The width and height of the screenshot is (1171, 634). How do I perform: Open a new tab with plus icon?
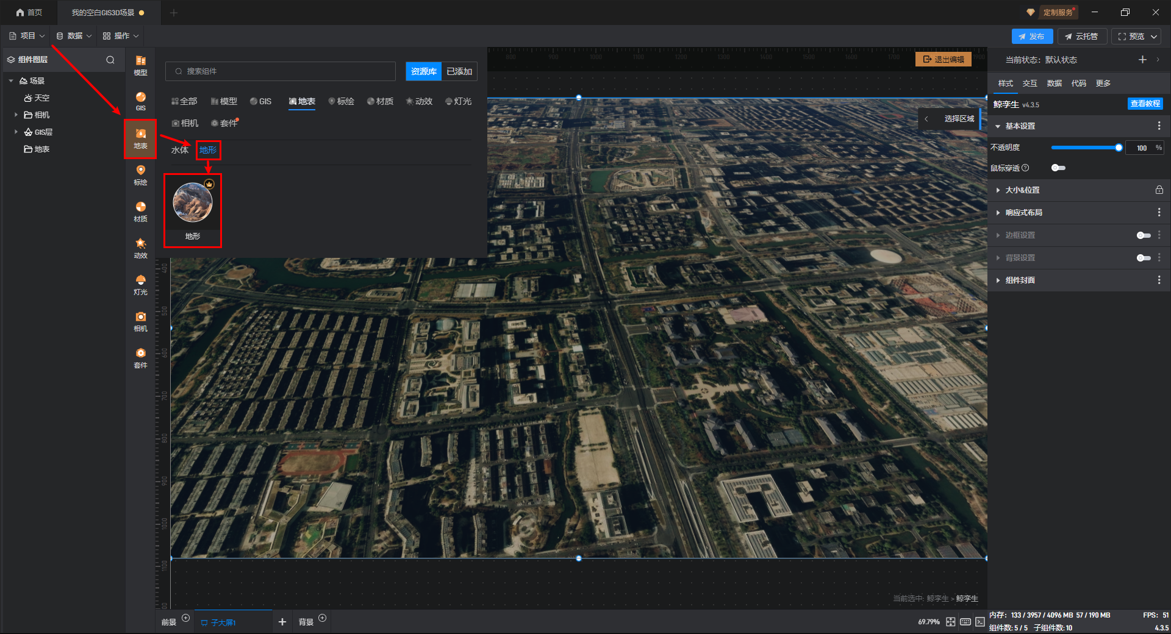174,12
